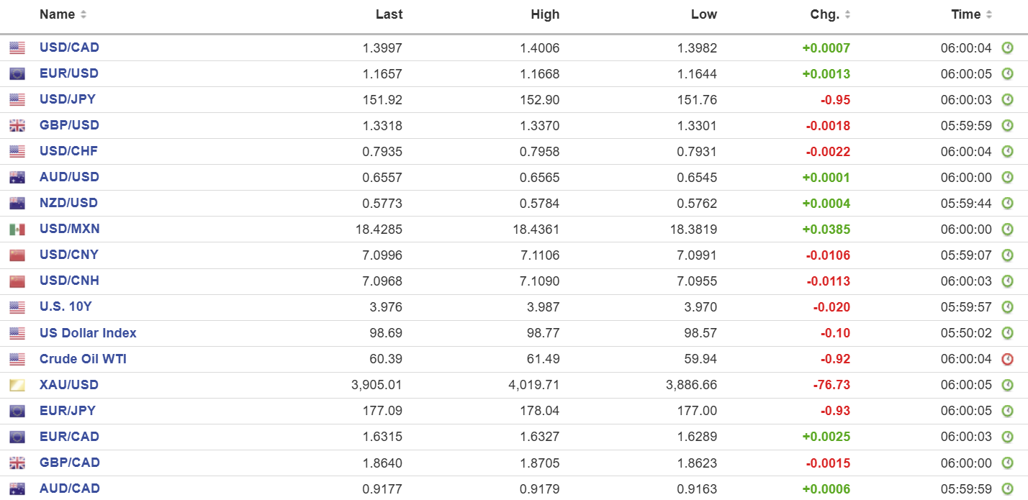Viewport: 1028px width, 500px height.
Task: Click the EU flag icon beside EUR/USD
Action: coord(17,74)
